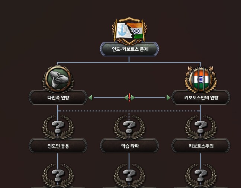
Task: Open the 인도인 등용 focus
Action: [58, 146]
